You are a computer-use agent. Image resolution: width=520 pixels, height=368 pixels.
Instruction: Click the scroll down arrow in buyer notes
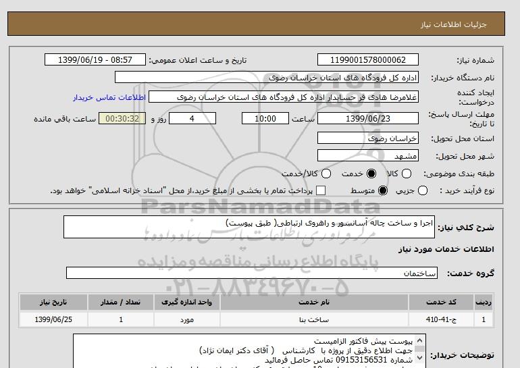point(419,357)
